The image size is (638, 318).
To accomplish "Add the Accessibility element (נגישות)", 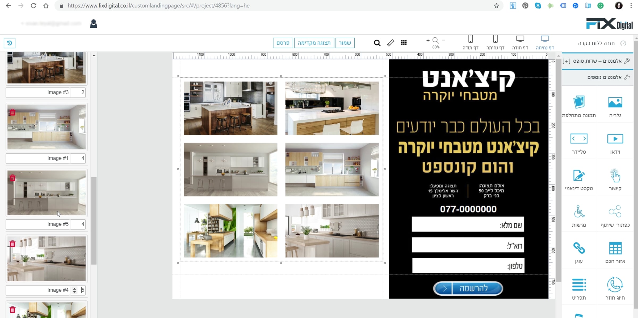I will pos(579,216).
